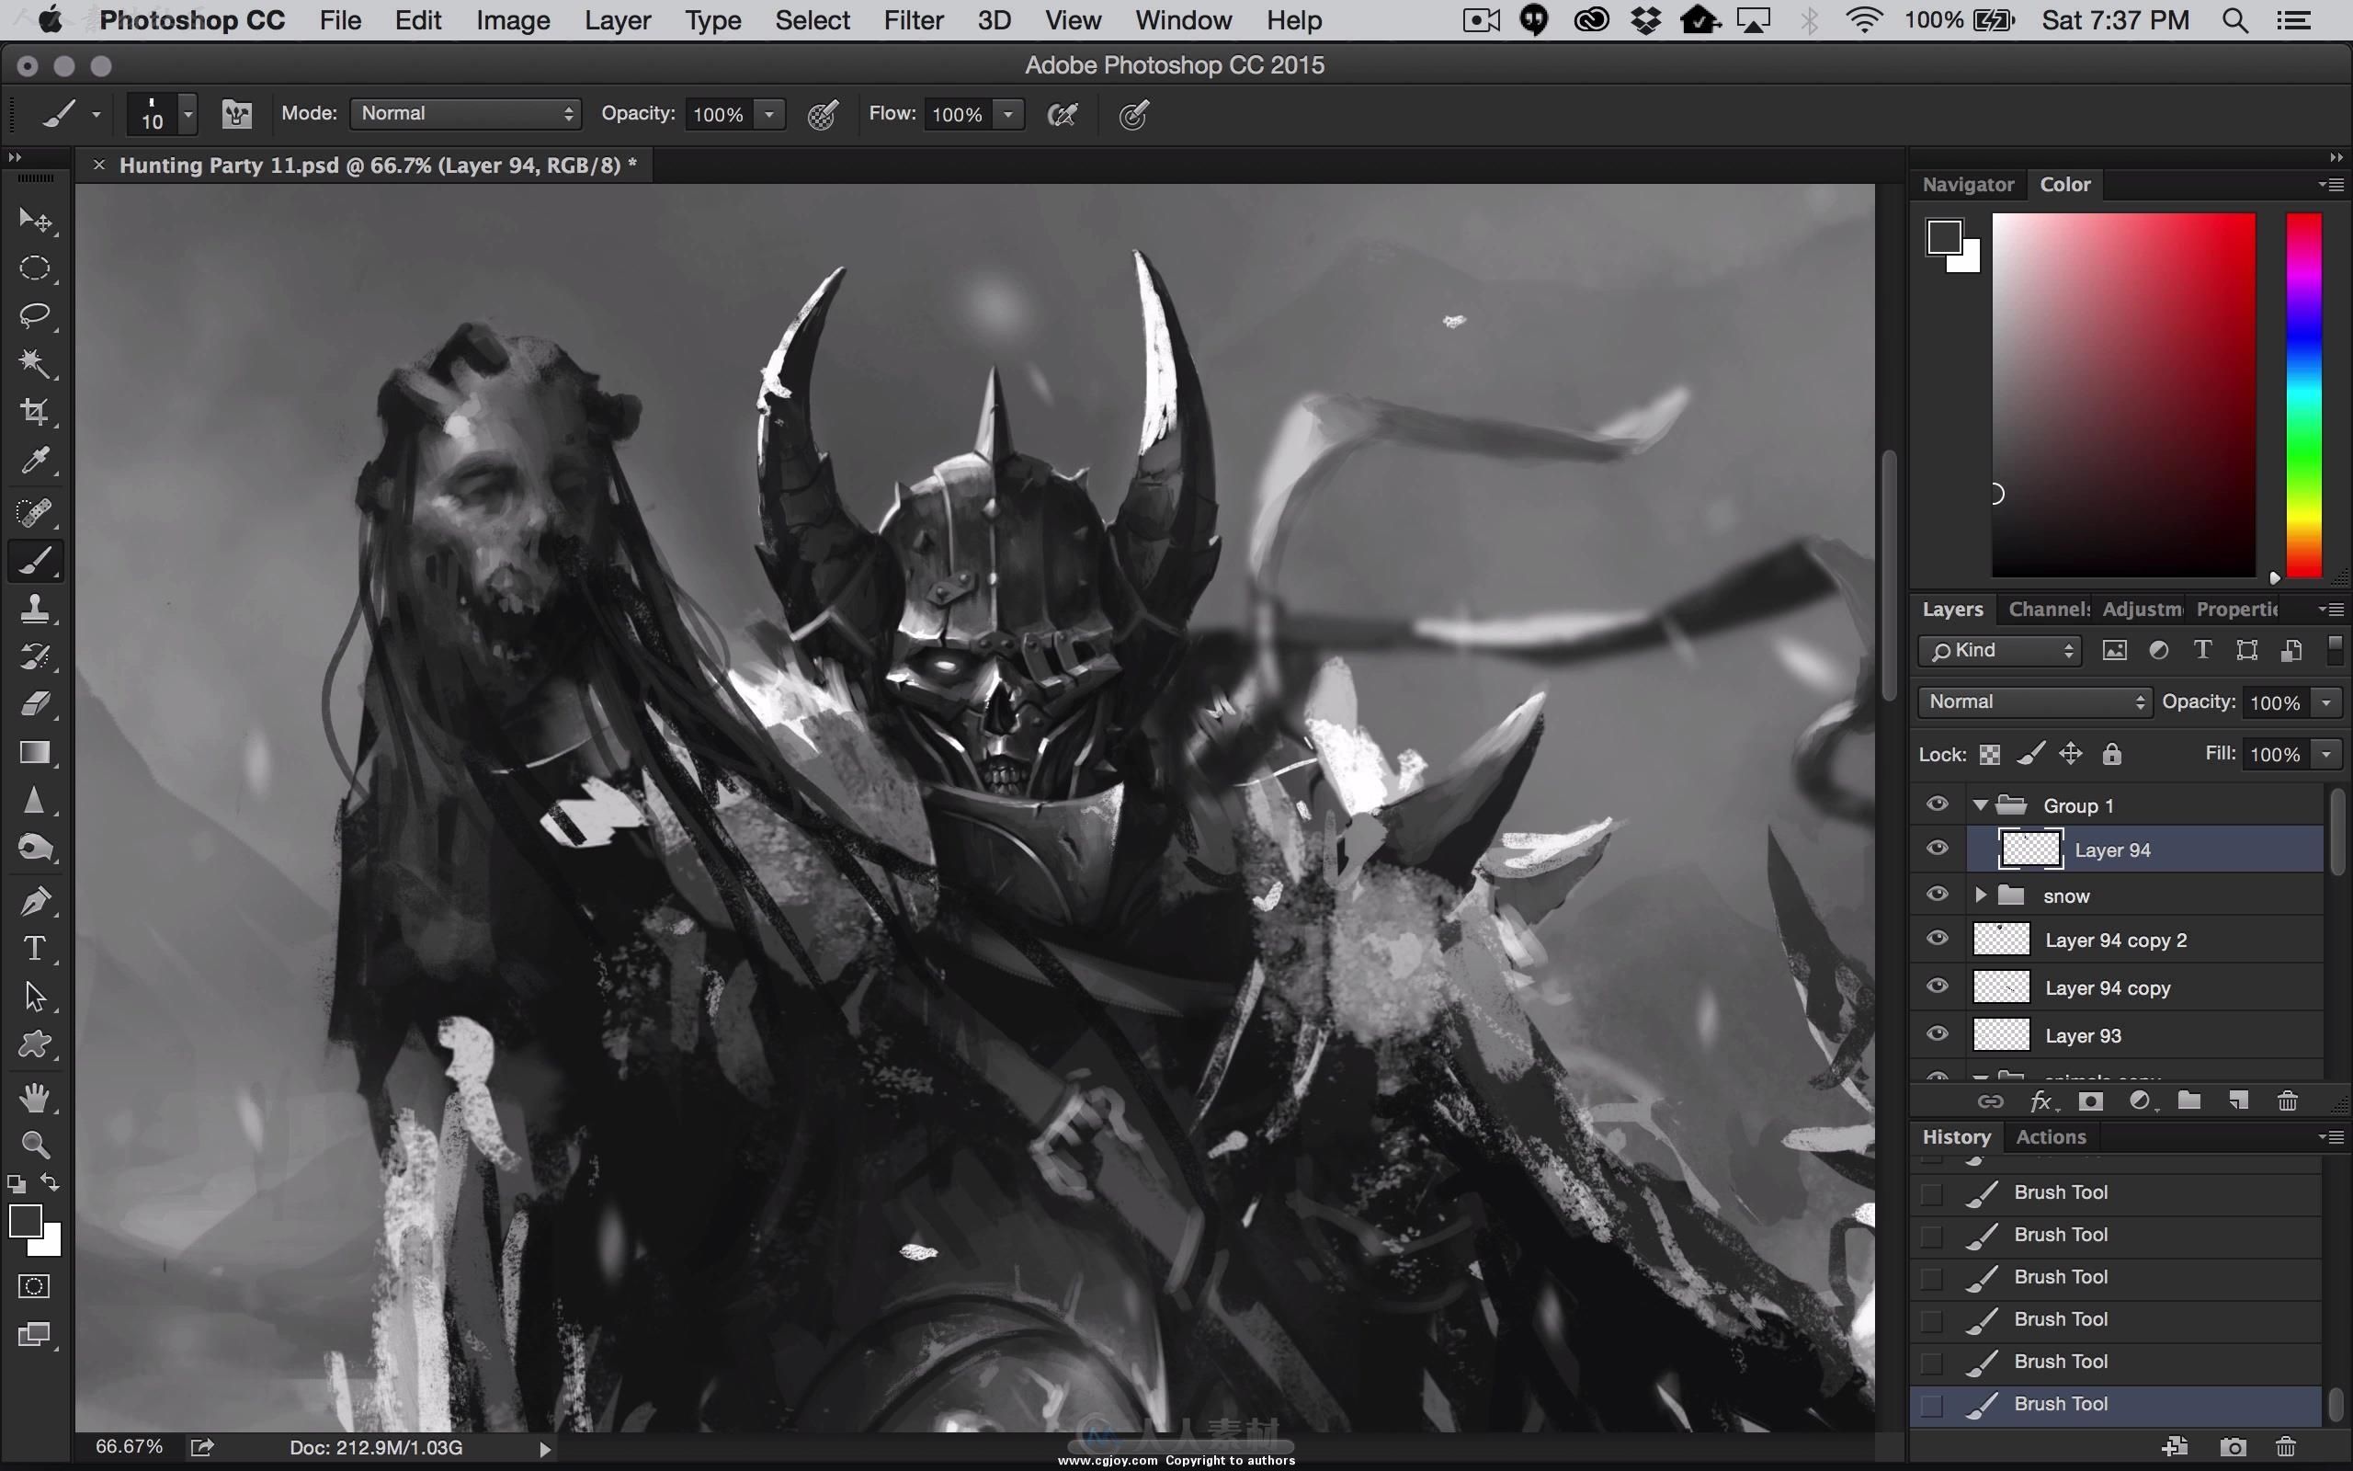Swap foreground and background colors
The image size is (2353, 1471).
[50, 1183]
